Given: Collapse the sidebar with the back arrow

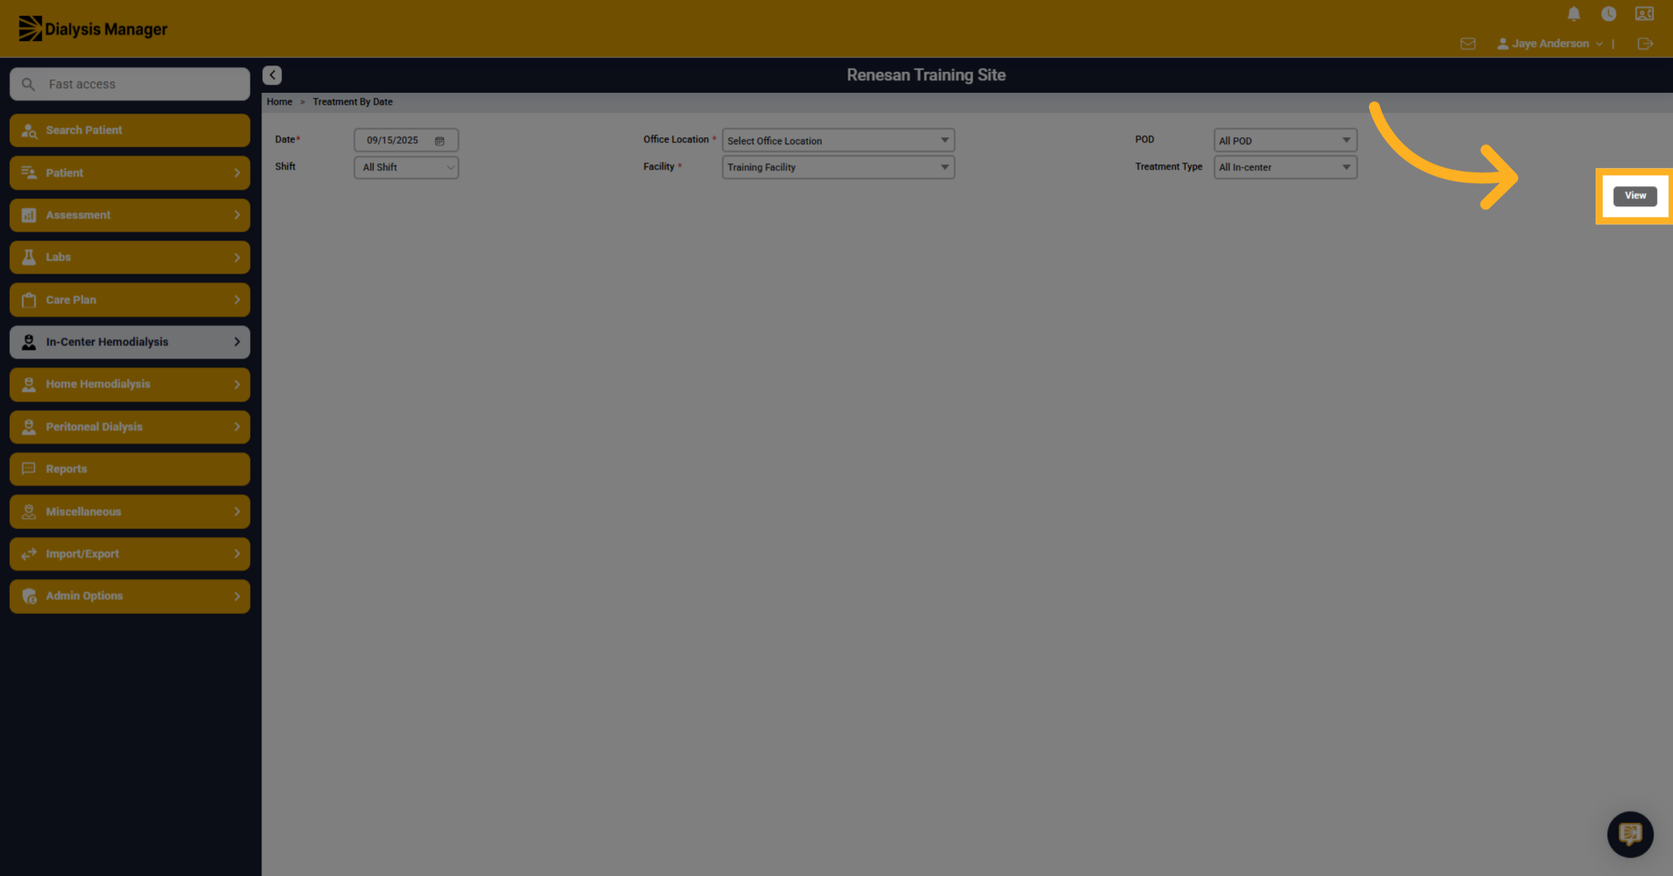Looking at the screenshot, I should [272, 75].
